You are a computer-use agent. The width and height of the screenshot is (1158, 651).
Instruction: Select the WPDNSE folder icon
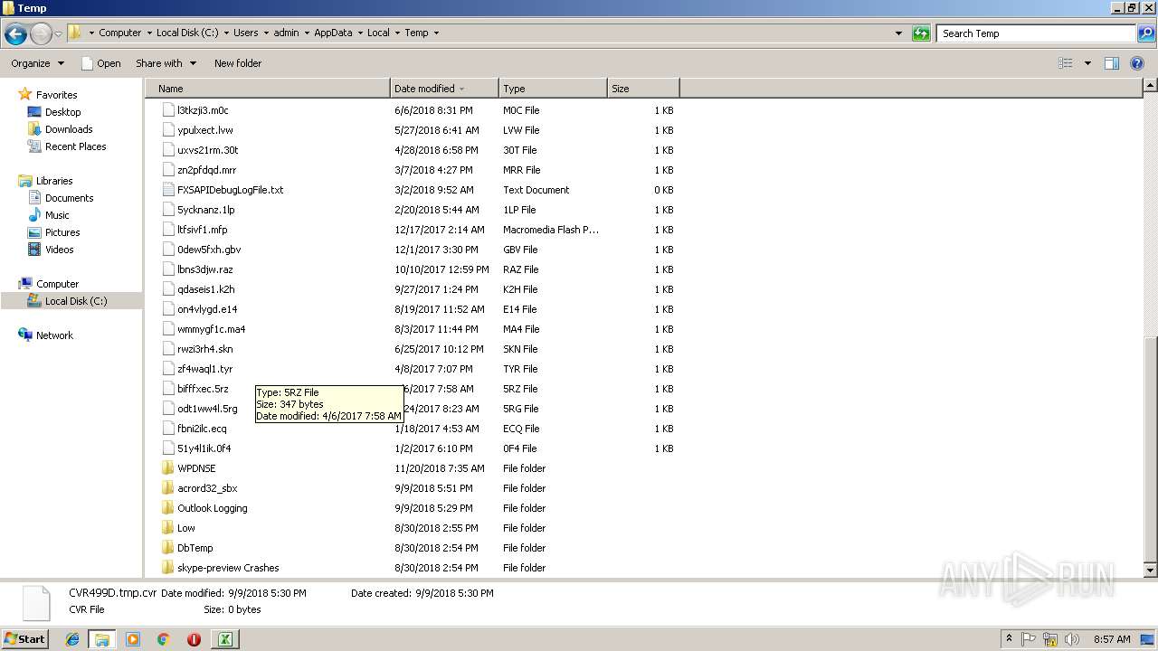(x=167, y=468)
